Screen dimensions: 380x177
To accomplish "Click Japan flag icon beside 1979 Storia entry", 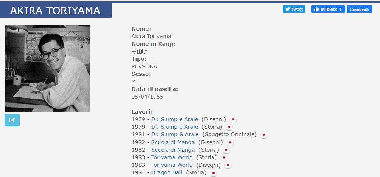I will 229,127.
